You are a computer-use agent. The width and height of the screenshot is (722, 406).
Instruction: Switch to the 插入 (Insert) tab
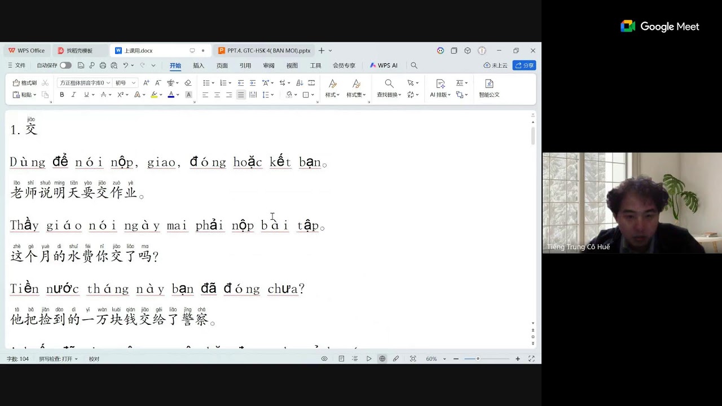199,65
